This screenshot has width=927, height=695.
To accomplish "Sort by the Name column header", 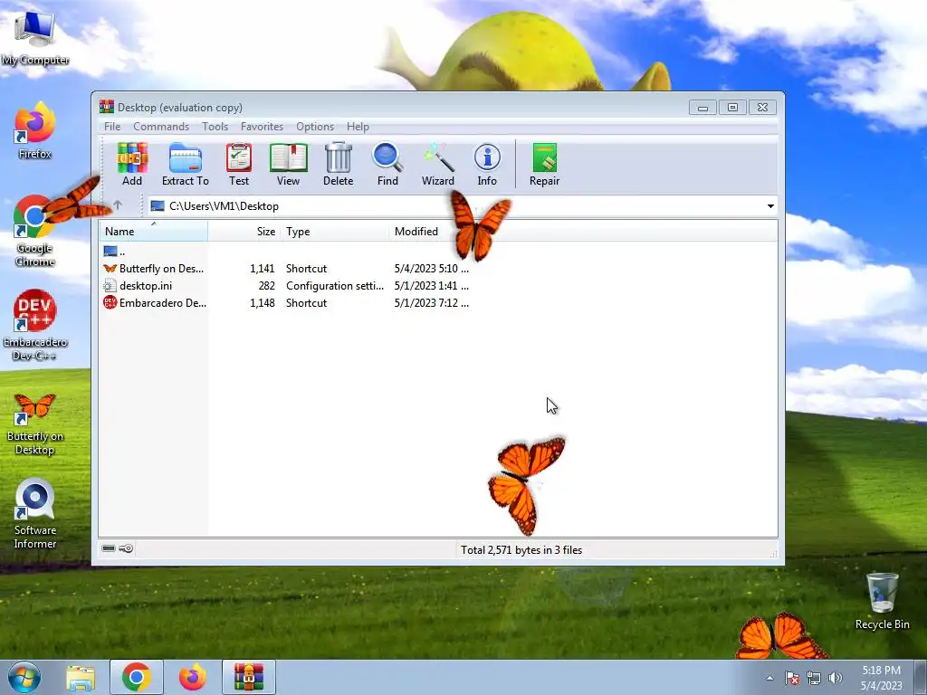I will pos(154,231).
